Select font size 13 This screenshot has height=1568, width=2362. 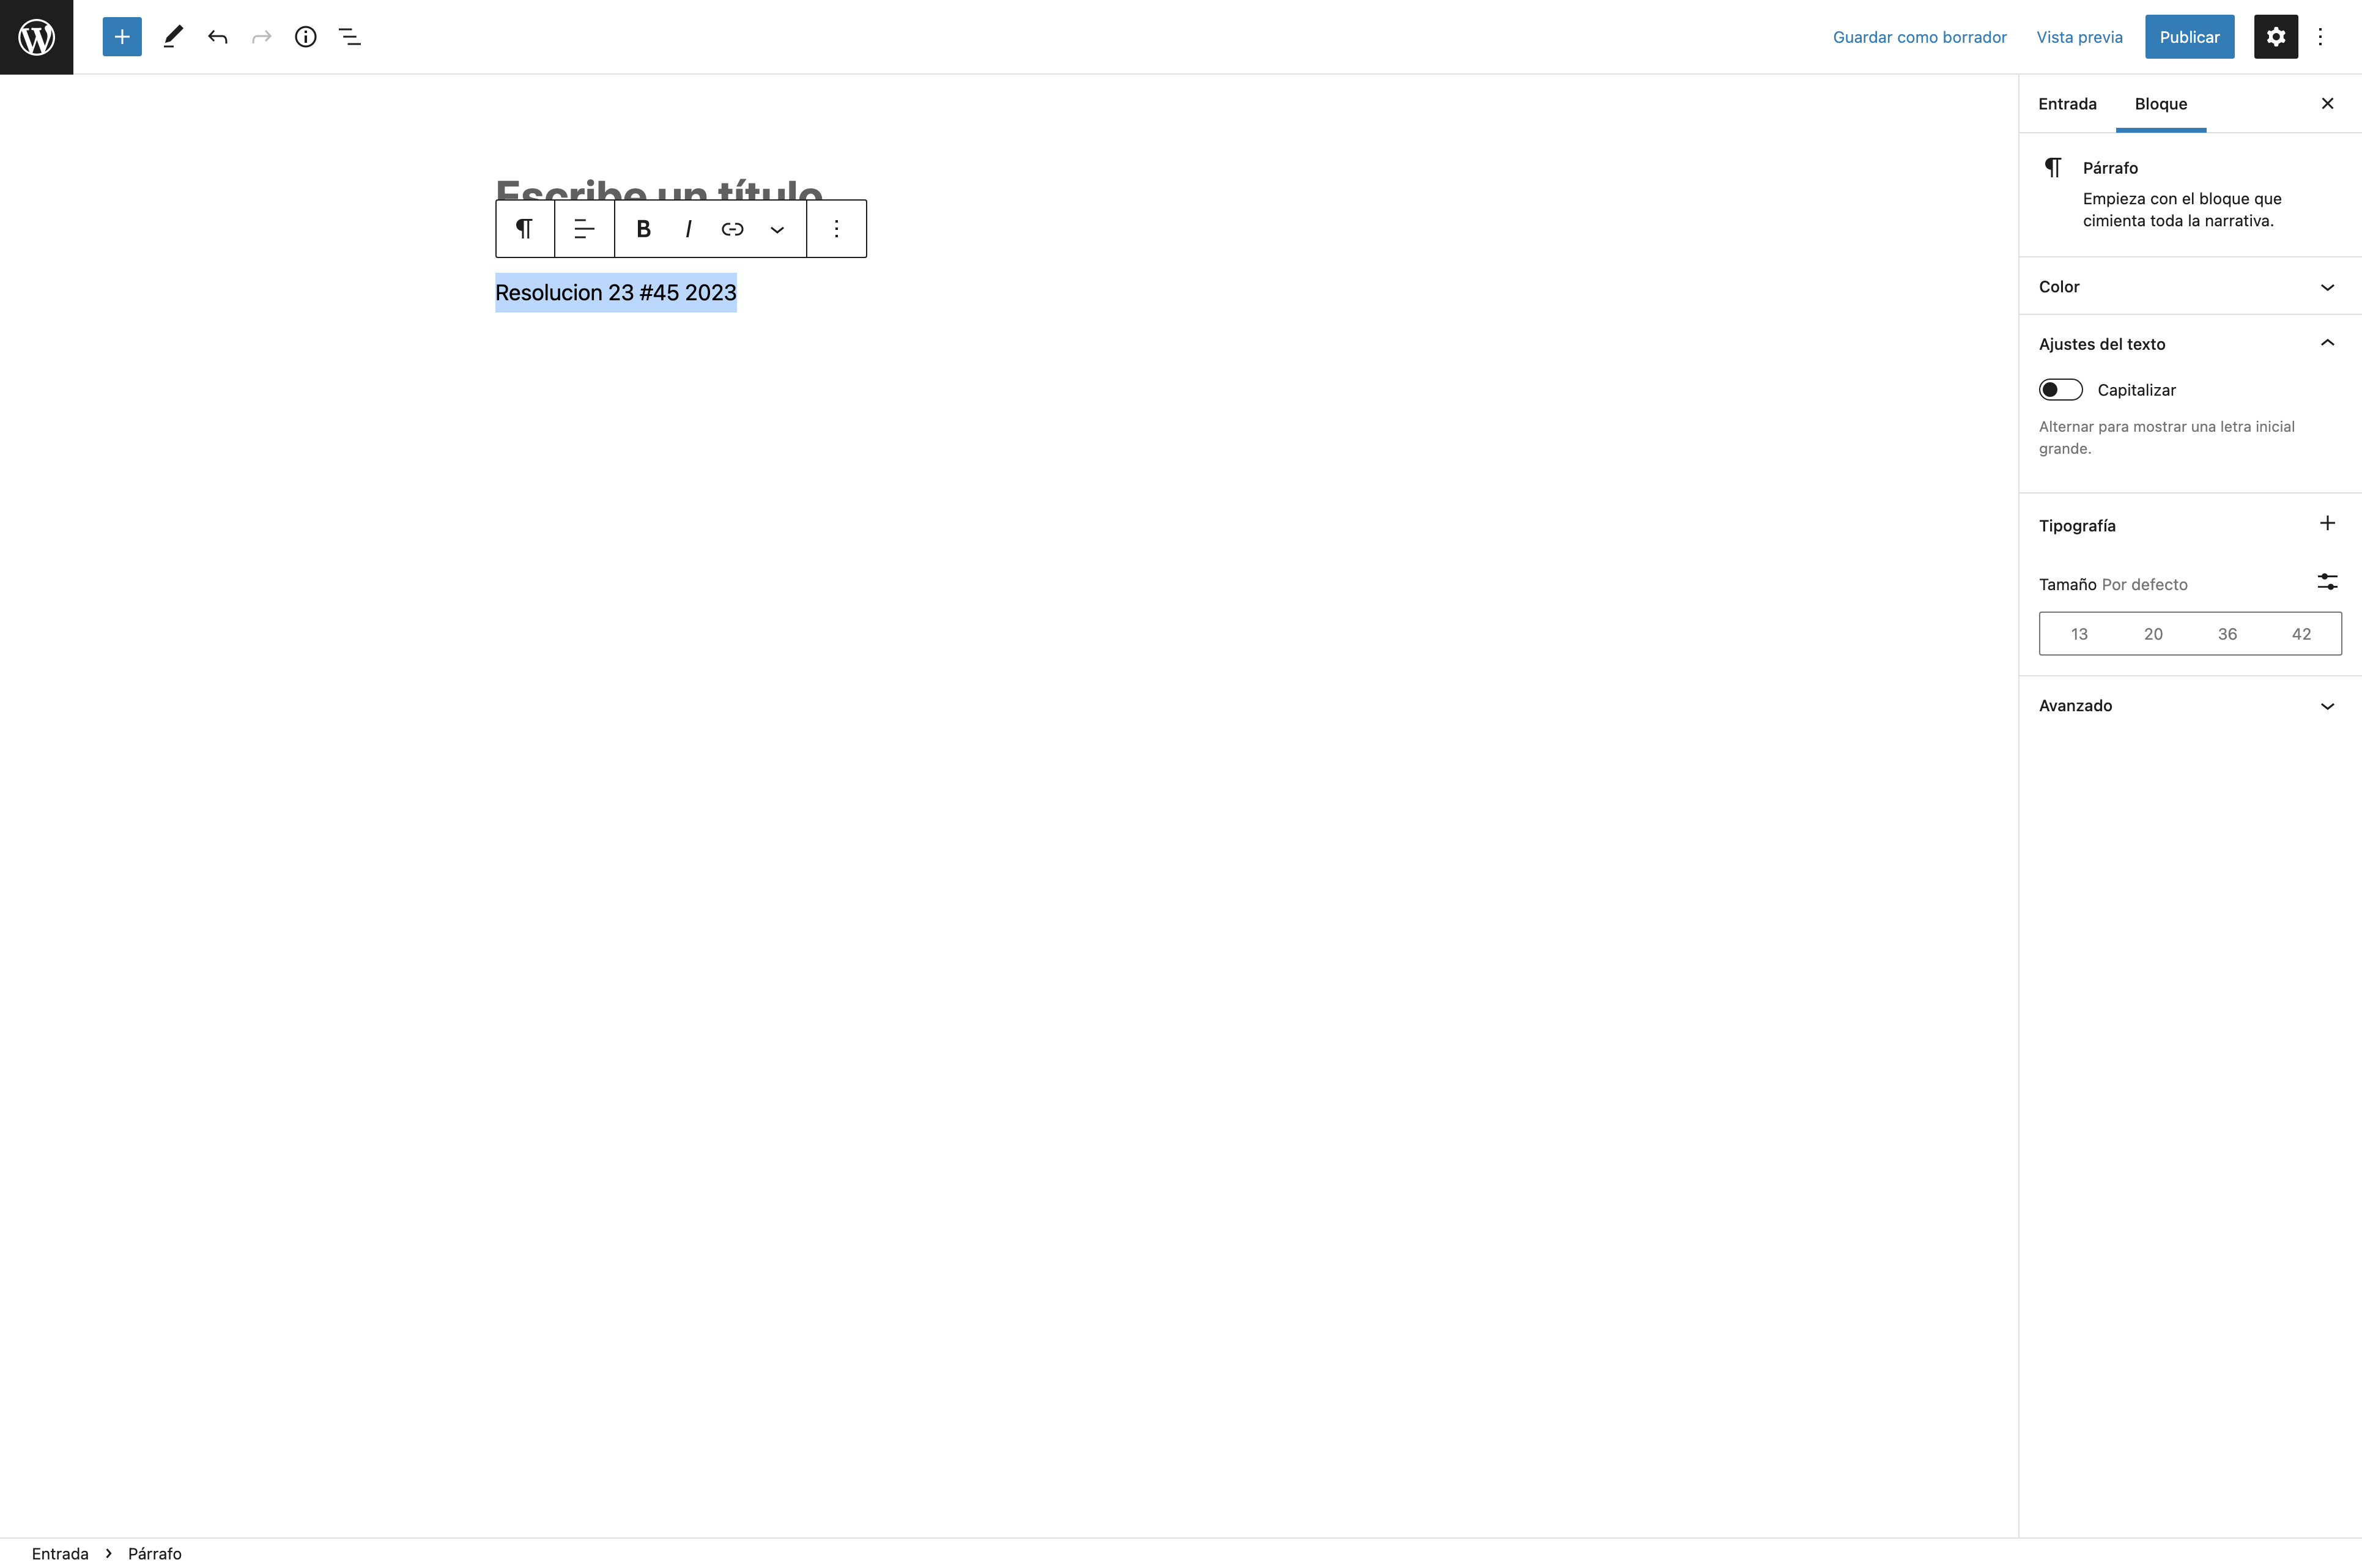click(2079, 634)
